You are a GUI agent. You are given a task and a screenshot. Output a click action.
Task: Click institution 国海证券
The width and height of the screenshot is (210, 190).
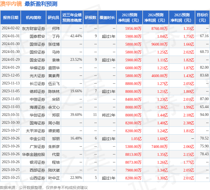tap(37, 123)
